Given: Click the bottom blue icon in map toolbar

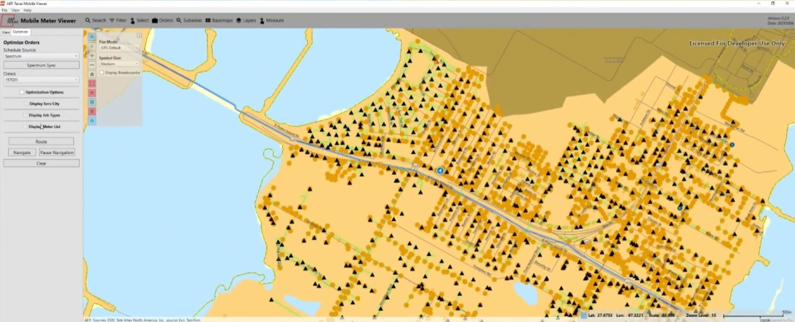Looking at the screenshot, I should click(92, 120).
